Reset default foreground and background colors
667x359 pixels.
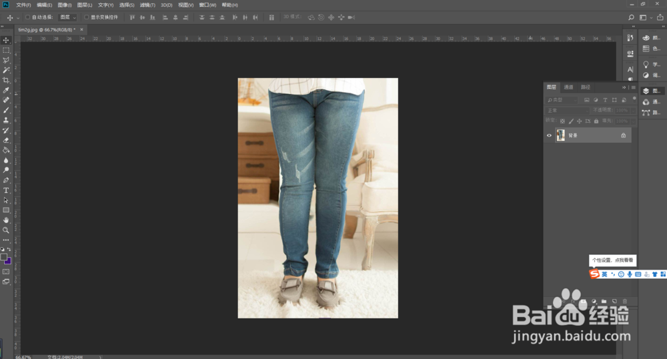3,250
